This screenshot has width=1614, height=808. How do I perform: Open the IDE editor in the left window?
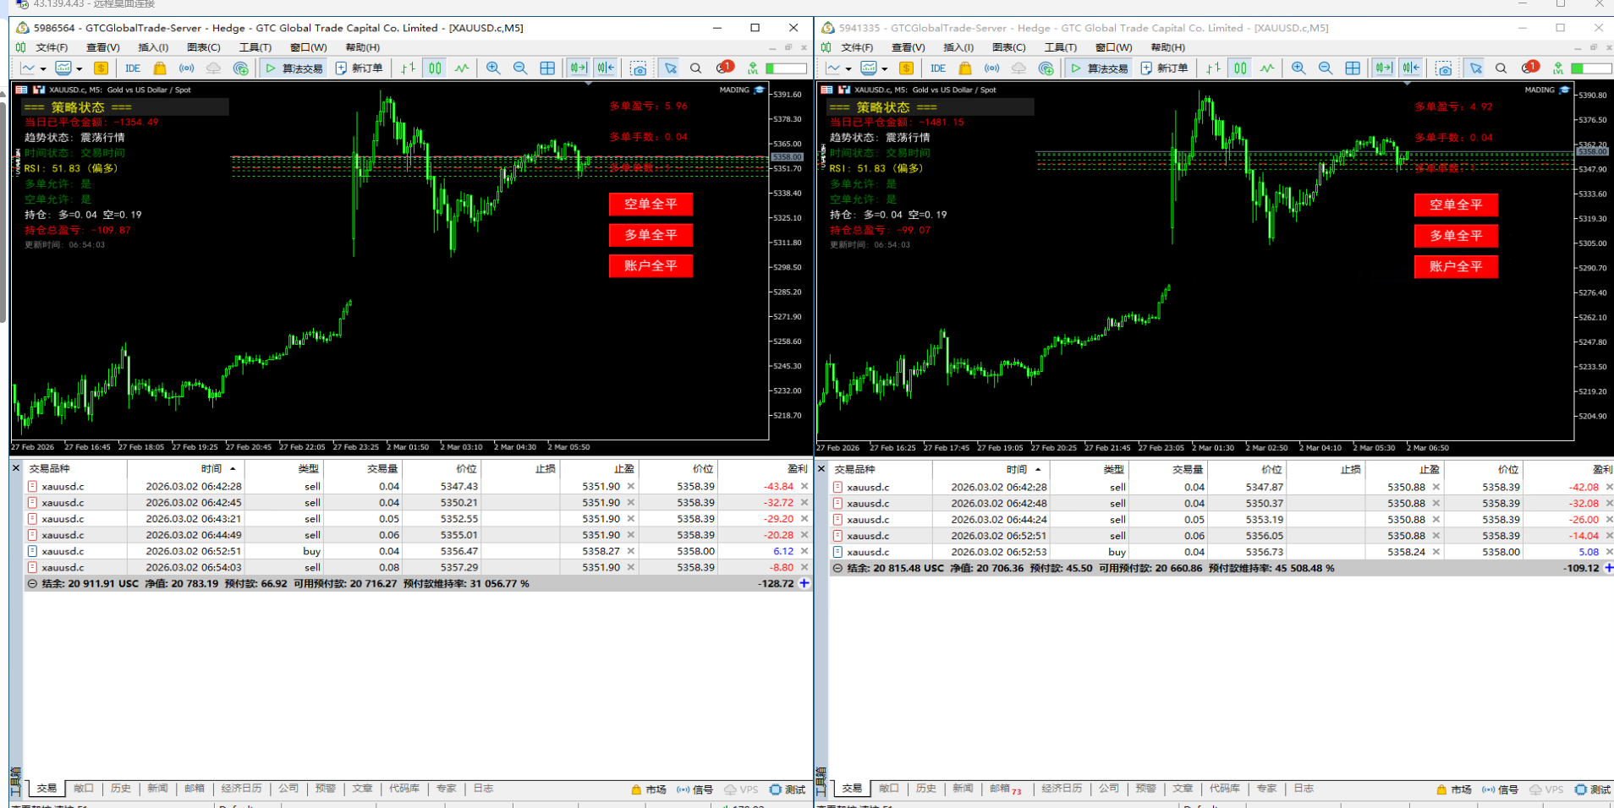(133, 68)
